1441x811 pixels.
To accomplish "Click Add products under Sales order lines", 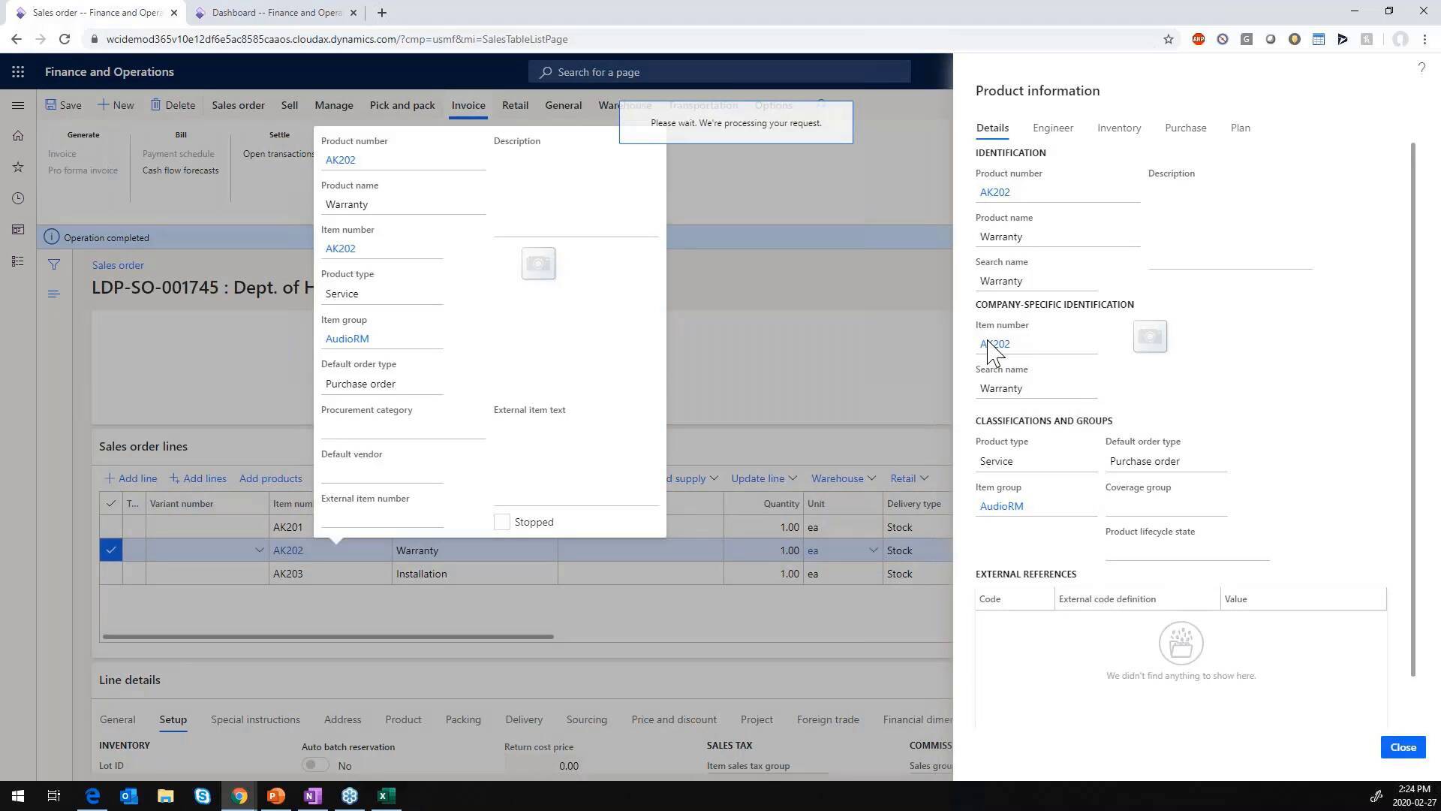I will 270,478.
